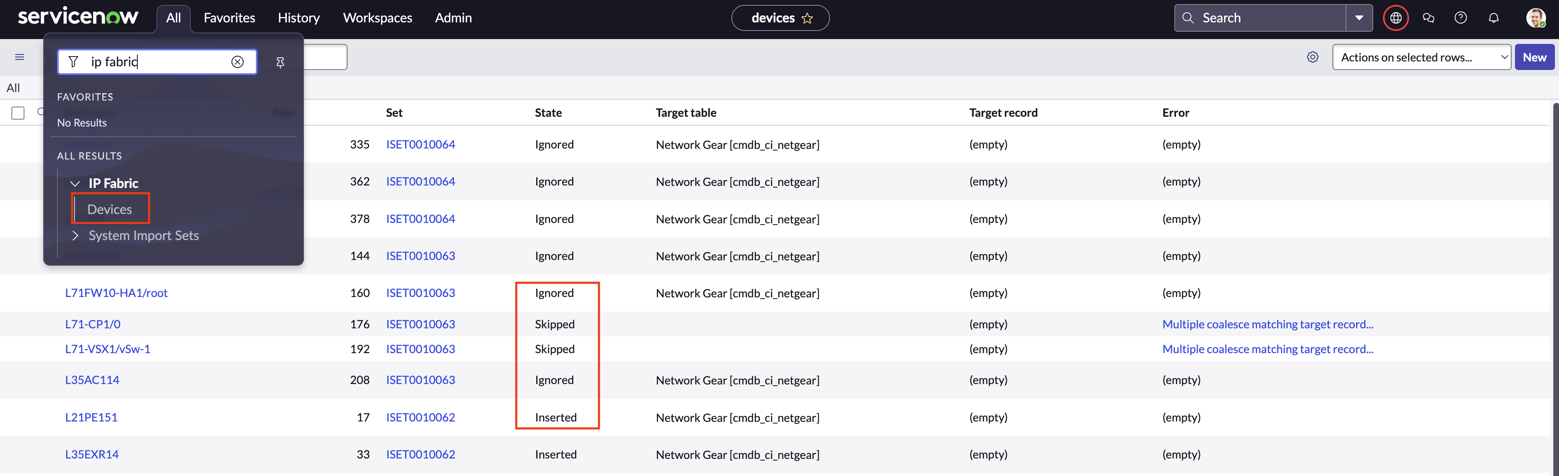Open the Favorites menu
The image size is (1559, 476).
pyautogui.click(x=229, y=18)
